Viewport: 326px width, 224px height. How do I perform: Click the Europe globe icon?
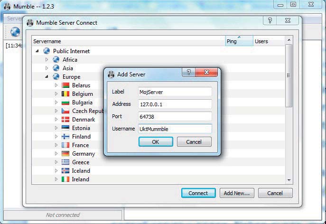coord(56,76)
